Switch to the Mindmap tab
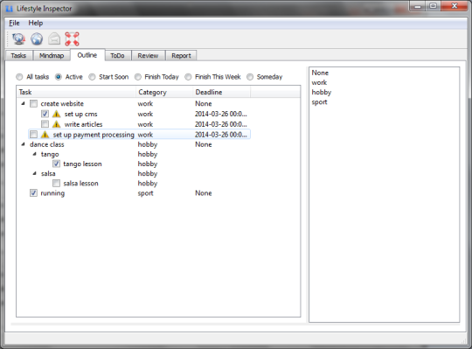Viewport: 472px width, 349px height. pyautogui.click(x=52, y=55)
